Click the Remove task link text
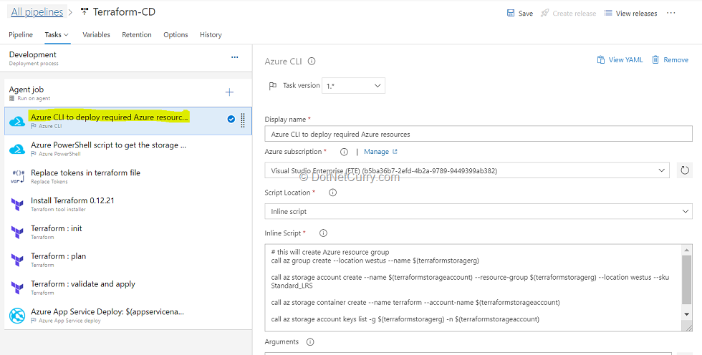This screenshot has width=702, height=355. pyautogui.click(x=676, y=59)
